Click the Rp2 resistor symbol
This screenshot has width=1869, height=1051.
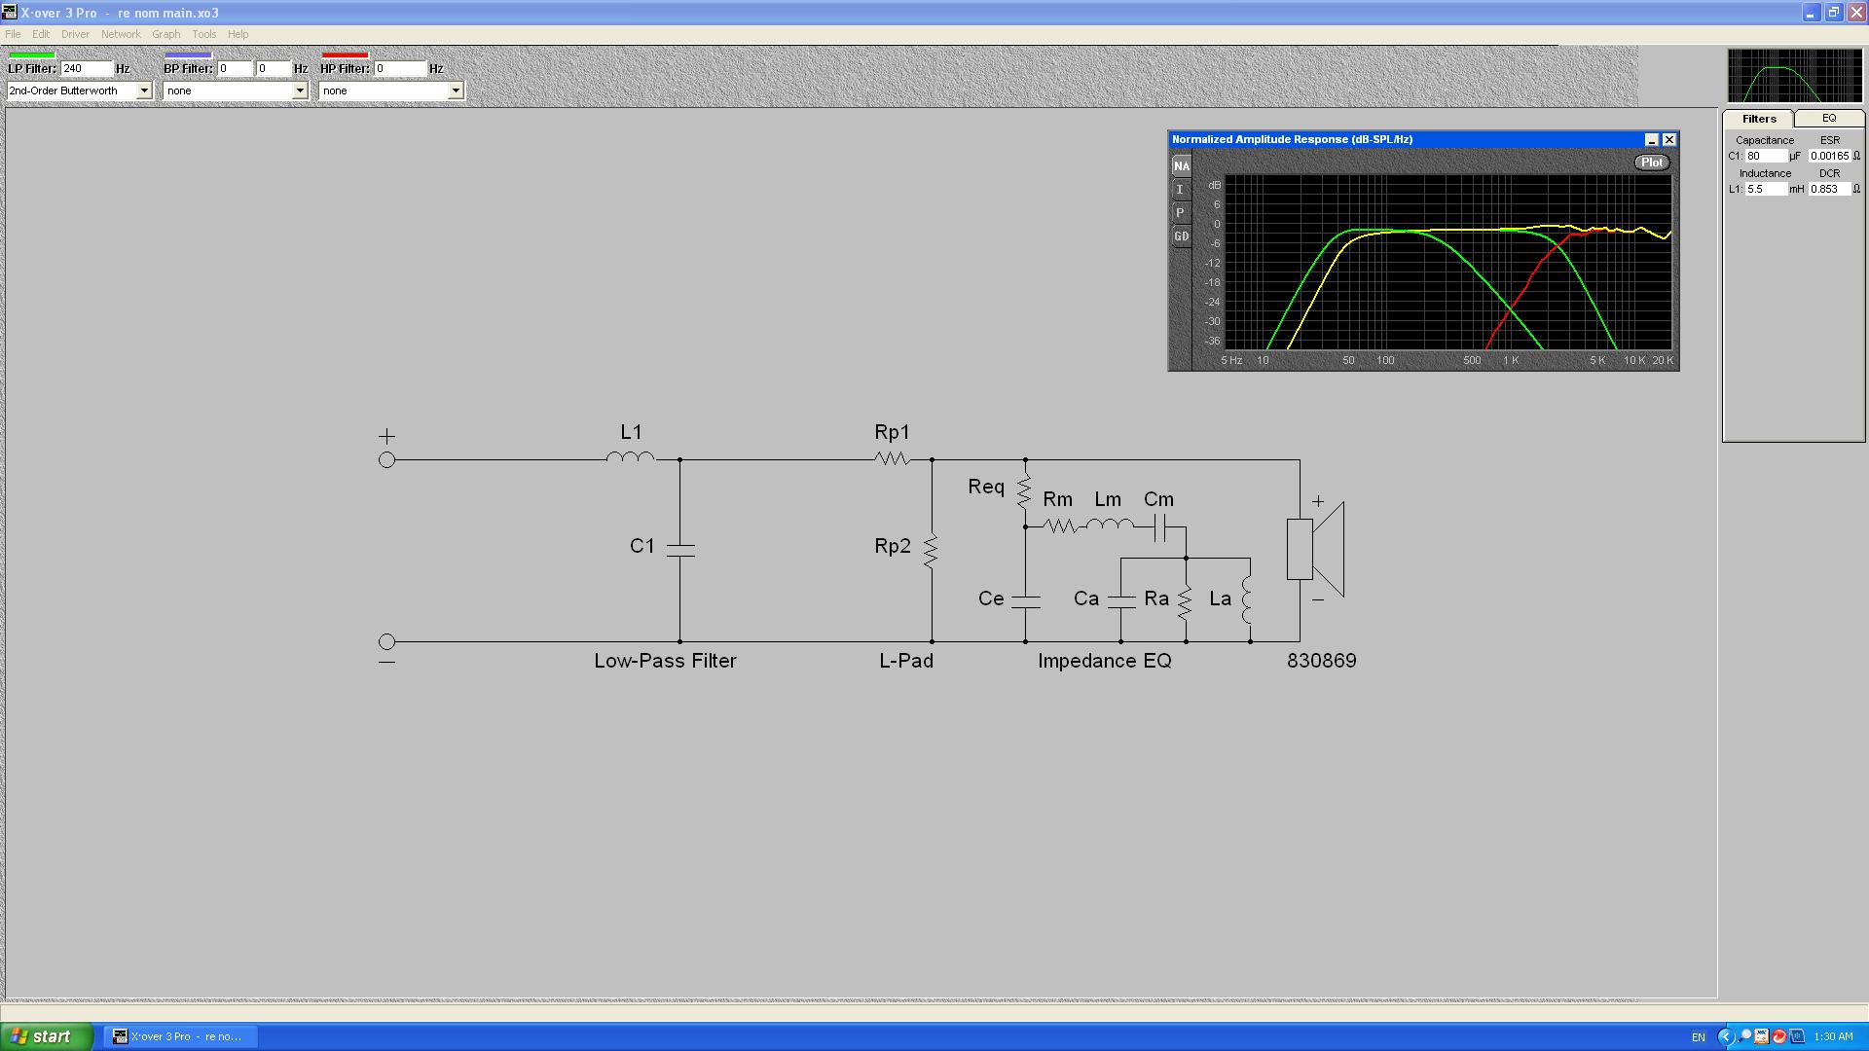pyautogui.click(x=932, y=550)
